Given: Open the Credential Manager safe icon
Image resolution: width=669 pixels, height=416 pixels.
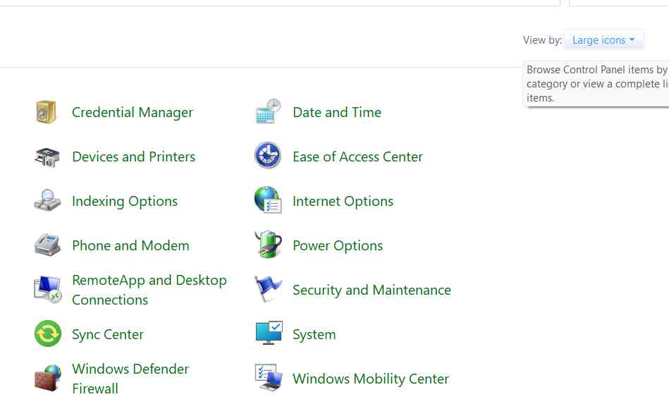Looking at the screenshot, I should (47, 112).
